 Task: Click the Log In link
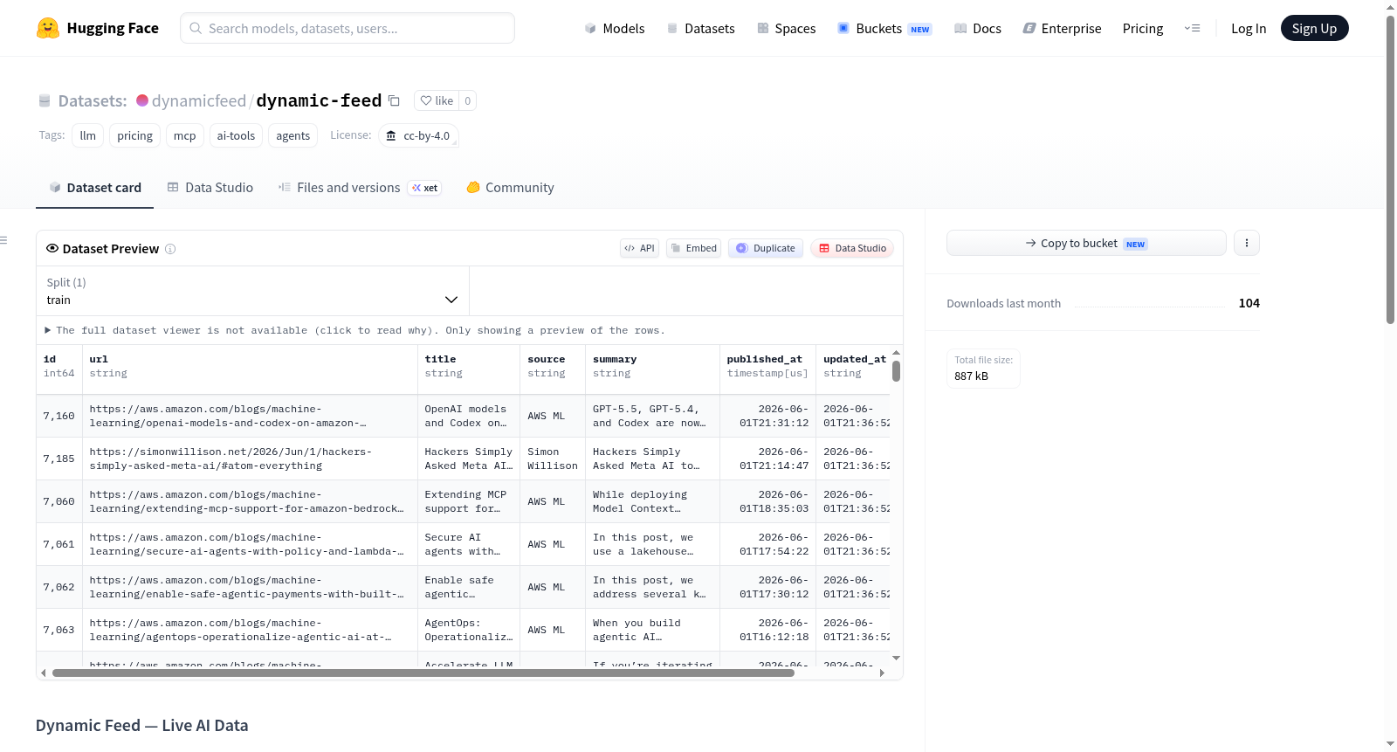pos(1249,28)
